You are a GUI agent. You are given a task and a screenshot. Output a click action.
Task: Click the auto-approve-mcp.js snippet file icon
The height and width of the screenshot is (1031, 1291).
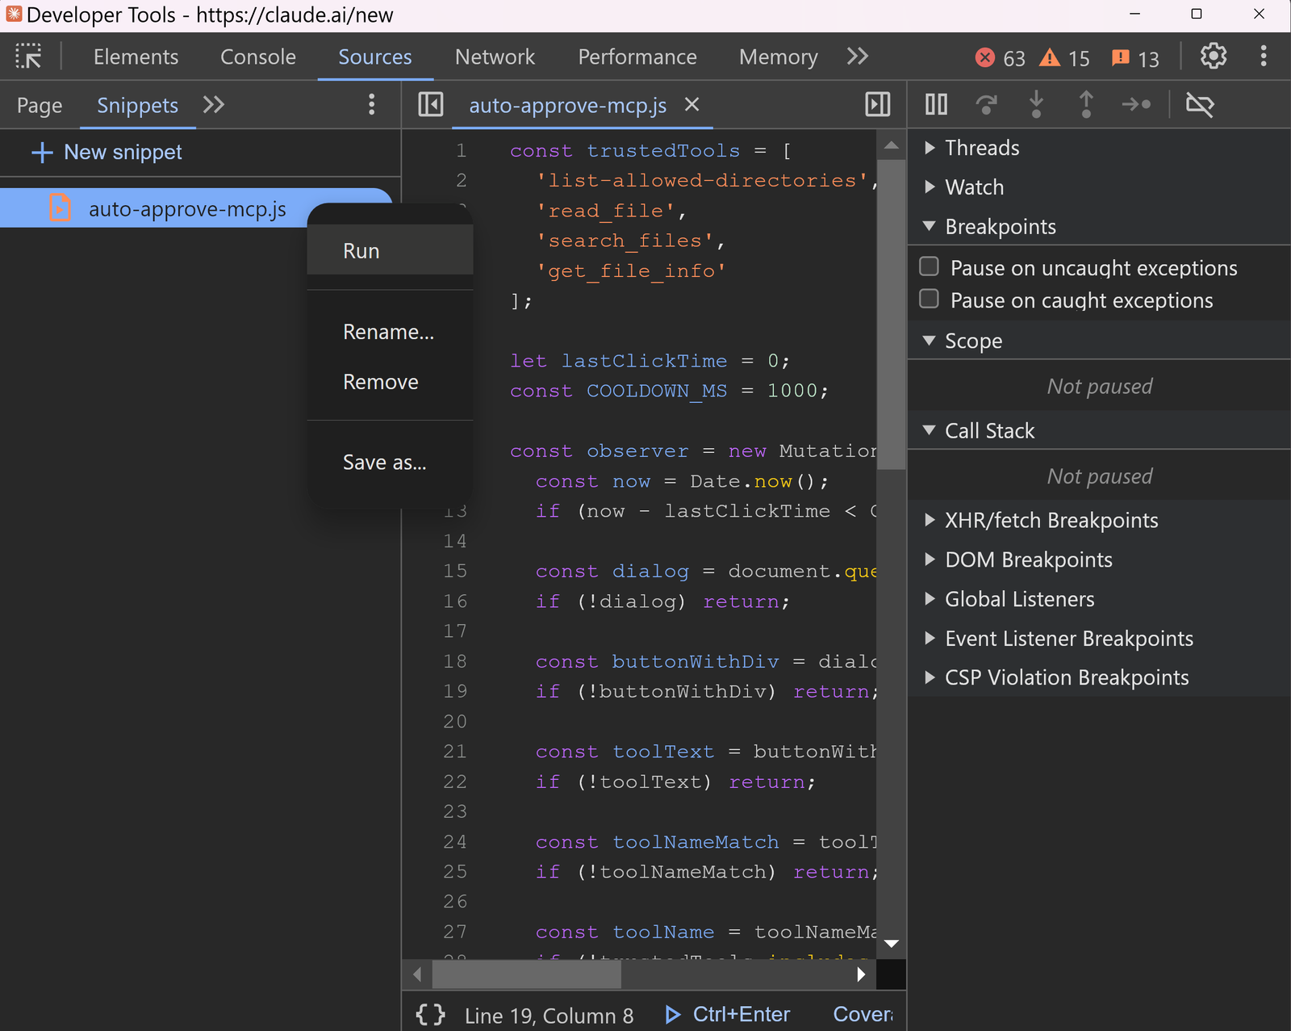pos(60,208)
